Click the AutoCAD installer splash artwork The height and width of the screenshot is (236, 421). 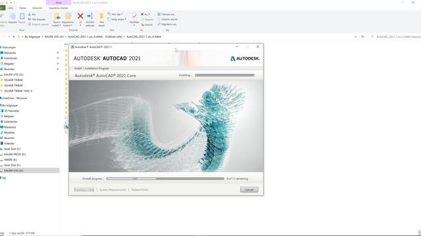(166, 126)
